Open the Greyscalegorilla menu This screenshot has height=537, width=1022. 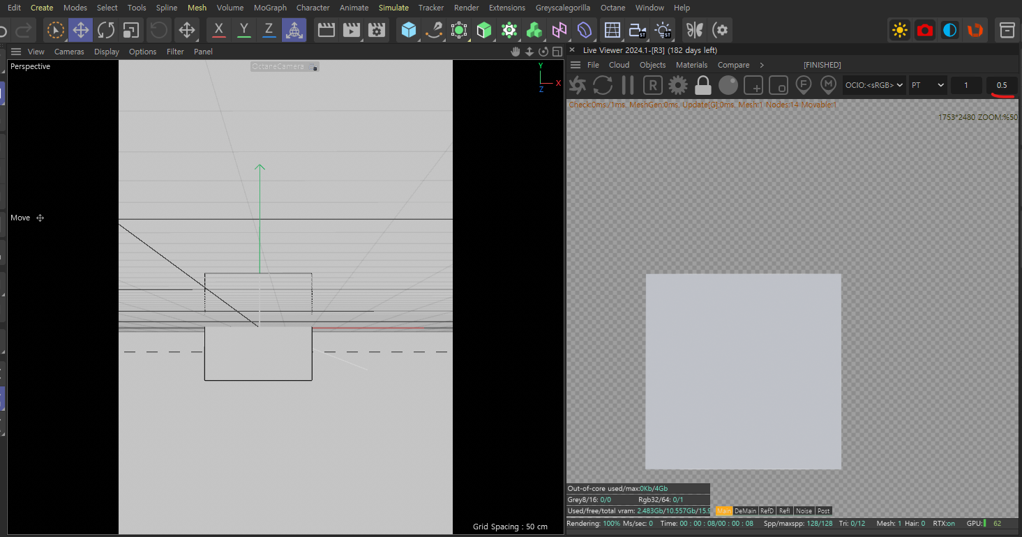562,8
